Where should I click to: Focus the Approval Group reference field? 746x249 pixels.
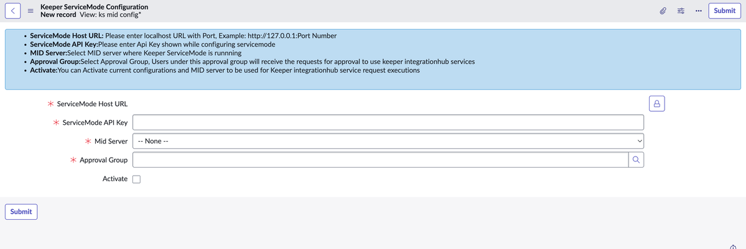click(379, 160)
